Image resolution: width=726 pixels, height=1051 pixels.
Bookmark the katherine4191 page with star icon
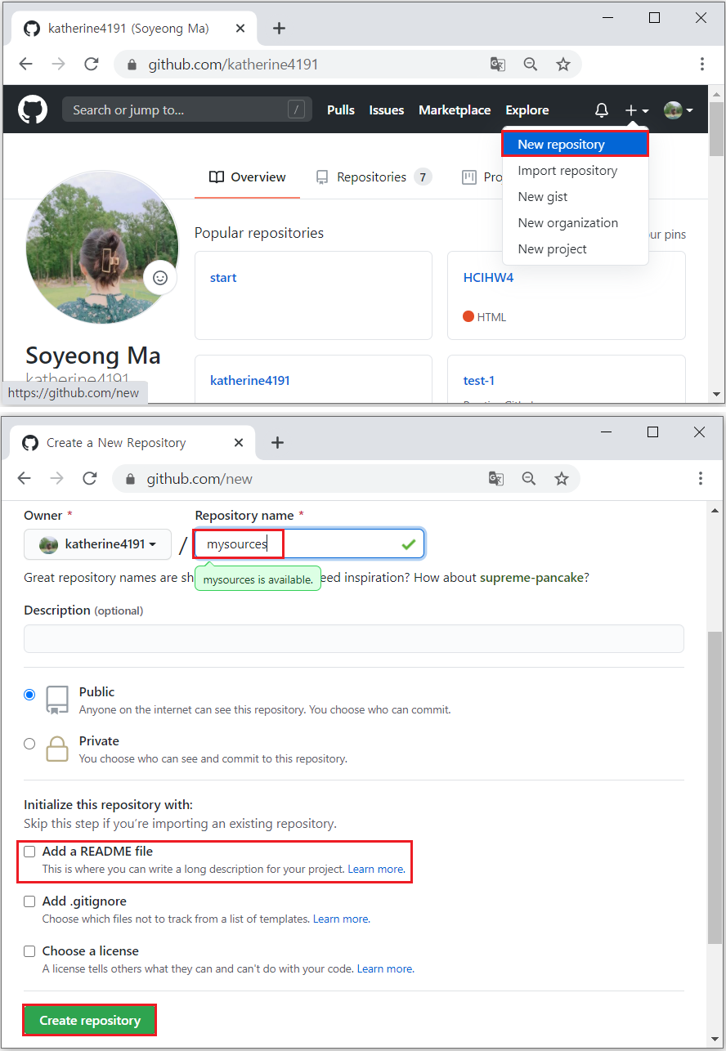tap(563, 64)
